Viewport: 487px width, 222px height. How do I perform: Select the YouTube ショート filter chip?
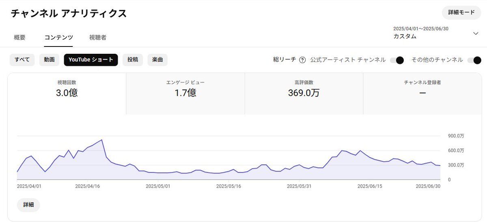[x=91, y=60]
